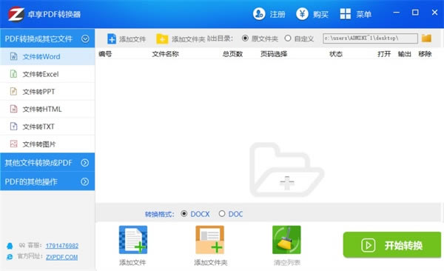Open the 菜单 menu

(x=364, y=14)
